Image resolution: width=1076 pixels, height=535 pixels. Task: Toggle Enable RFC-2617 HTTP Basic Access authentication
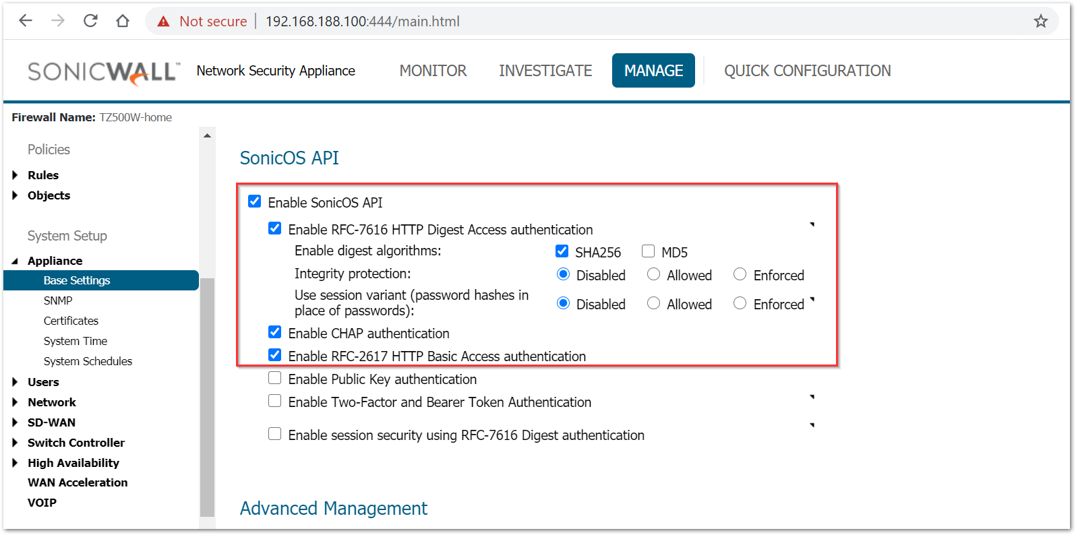click(x=274, y=354)
